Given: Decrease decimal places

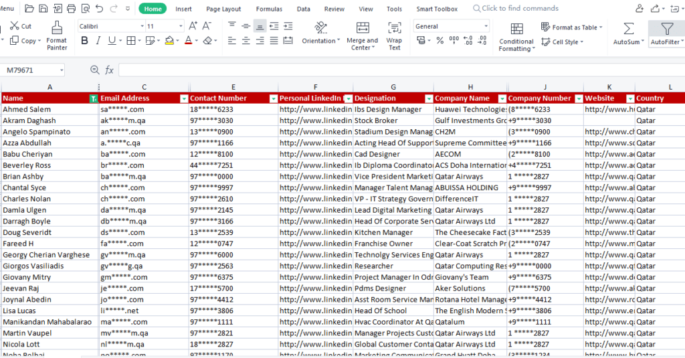Looking at the screenshot, I should [482, 41].
